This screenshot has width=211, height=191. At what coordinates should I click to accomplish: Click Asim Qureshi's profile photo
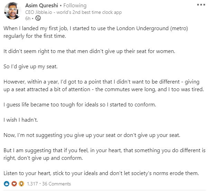[12, 11]
